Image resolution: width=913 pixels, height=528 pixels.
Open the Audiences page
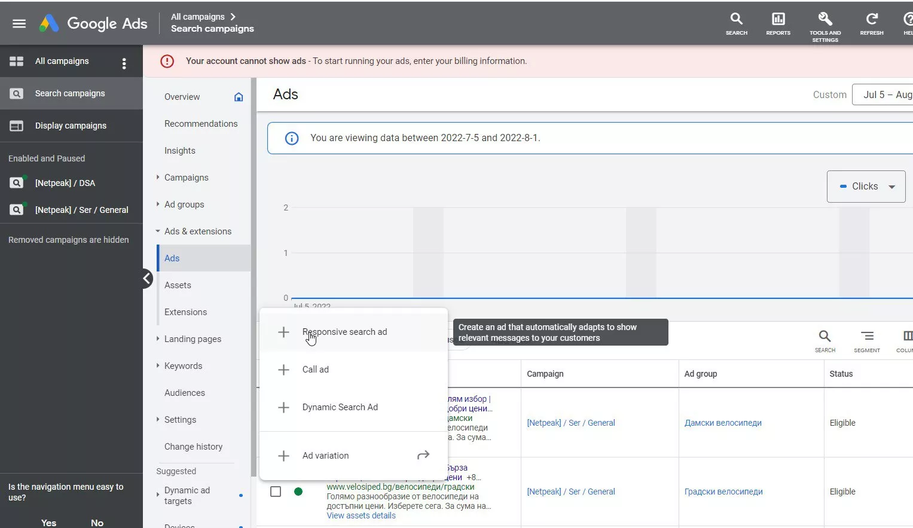[x=185, y=393]
